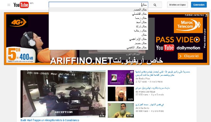Click the YouTube logo inside the ad banner
Image resolution: width=211 pixels, height=122 pixels.
165,48
